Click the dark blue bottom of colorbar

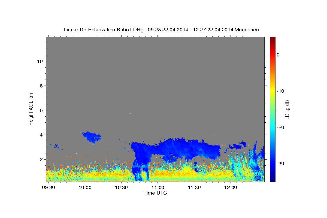pos(272,178)
